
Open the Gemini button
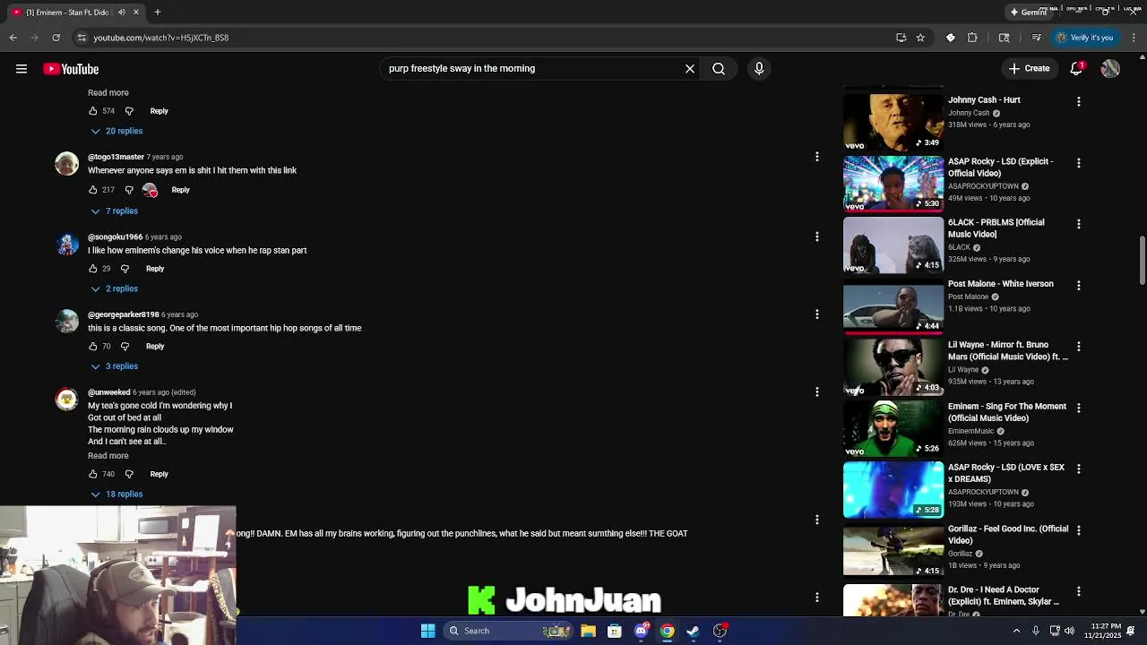pos(1029,13)
